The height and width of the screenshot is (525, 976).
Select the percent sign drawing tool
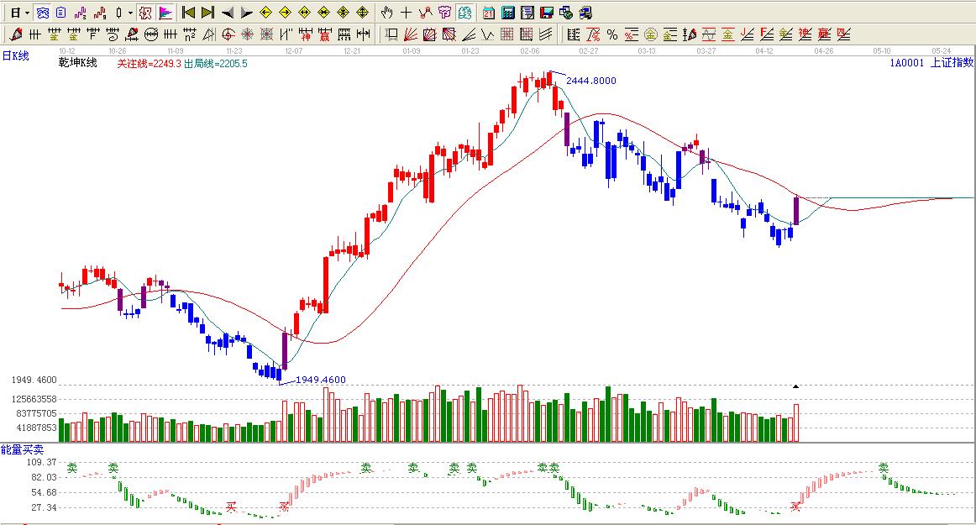(x=611, y=34)
